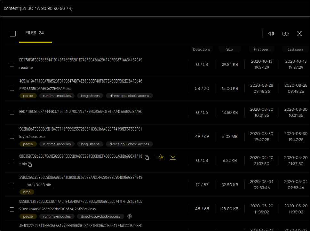Viewport: 310px width, 231px height.
Task: Click the icon after direct-cpu-clock-access in the .virus row
Action: coord(130,216)
